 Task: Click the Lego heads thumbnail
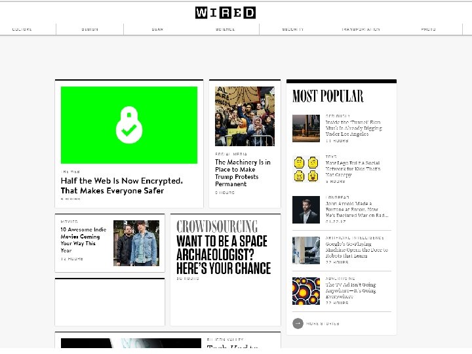coord(306,169)
